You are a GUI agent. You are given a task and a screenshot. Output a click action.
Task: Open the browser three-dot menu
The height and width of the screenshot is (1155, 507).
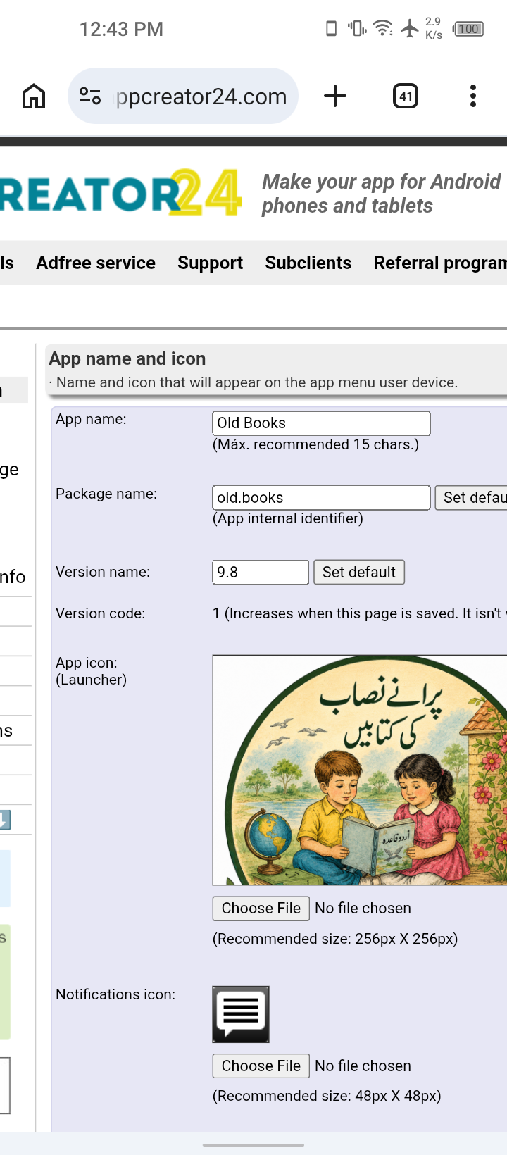[x=473, y=96]
